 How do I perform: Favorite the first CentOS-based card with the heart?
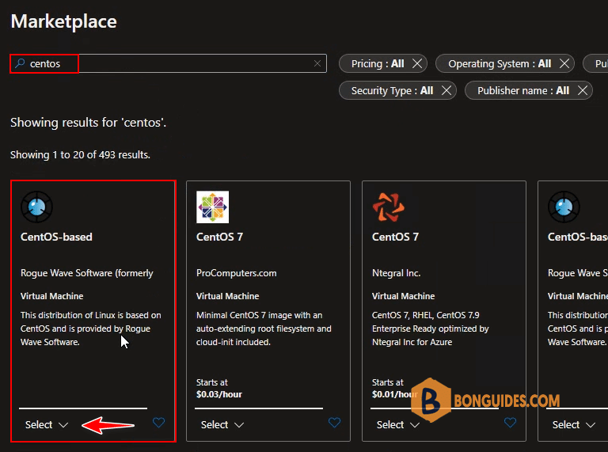tap(158, 422)
